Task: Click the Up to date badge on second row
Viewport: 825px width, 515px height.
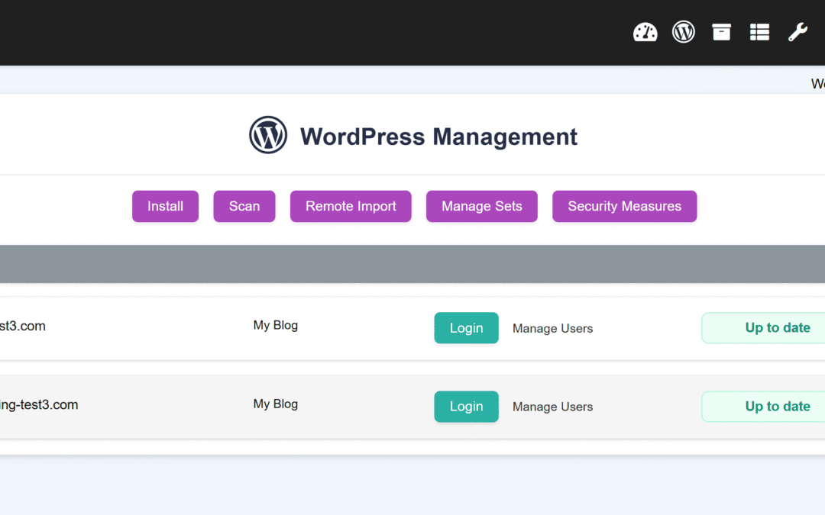Action: tap(778, 406)
